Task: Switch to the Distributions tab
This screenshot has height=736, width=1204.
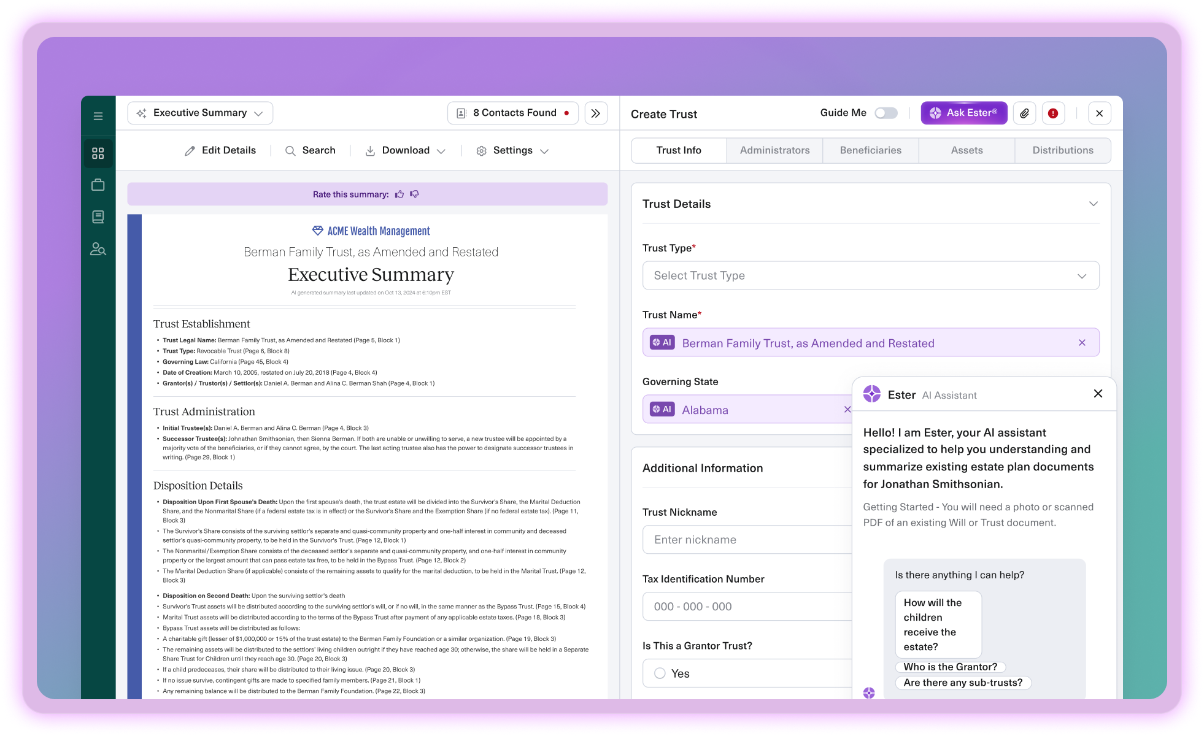Action: coord(1063,150)
